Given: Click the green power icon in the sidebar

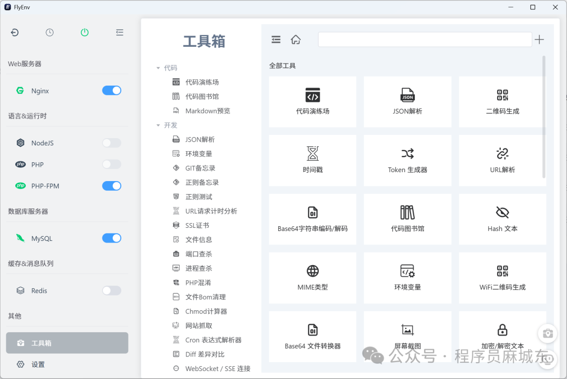Looking at the screenshot, I should coord(85,33).
